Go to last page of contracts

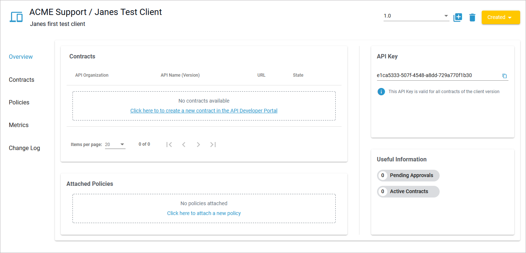click(x=213, y=144)
